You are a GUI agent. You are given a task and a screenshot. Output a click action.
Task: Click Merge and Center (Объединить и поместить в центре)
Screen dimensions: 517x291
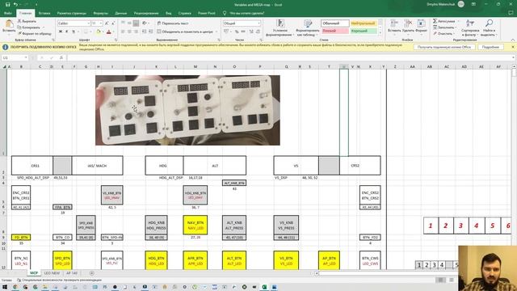pos(185,32)
